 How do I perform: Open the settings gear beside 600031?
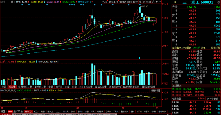click(x=219, y=2)
